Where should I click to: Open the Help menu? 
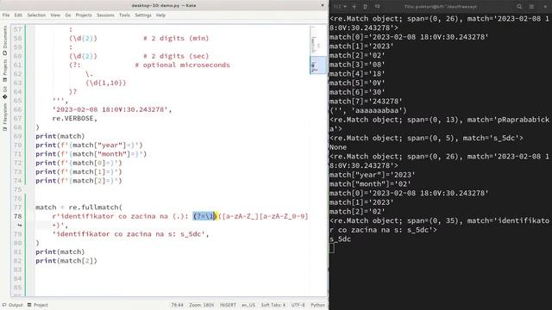(160, 15)
